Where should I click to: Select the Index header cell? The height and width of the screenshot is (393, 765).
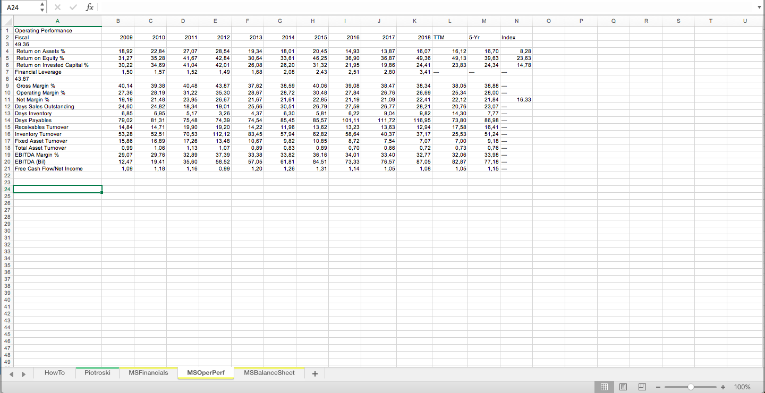(516, 38)
